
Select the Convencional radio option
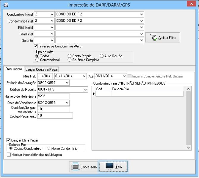(x=37, y=60)
